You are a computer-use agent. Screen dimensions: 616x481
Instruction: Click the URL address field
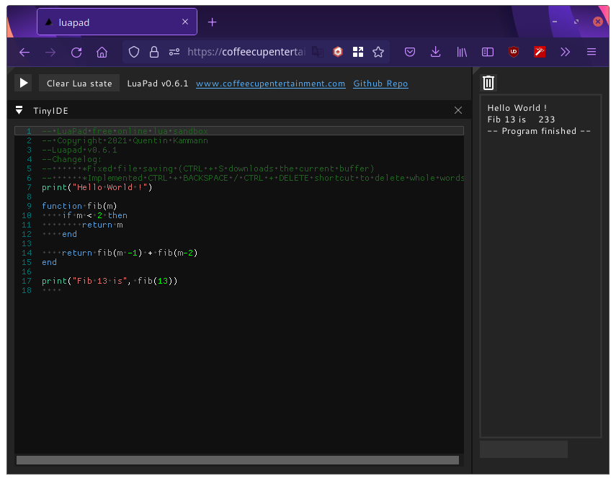(x=246, y=52)
